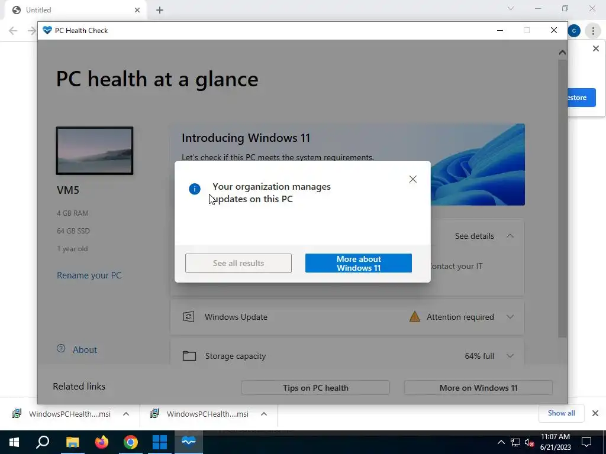This screenshot has width=606, height=454.
Task: Open File Explorer from taskbar
Action: [72, 442]
